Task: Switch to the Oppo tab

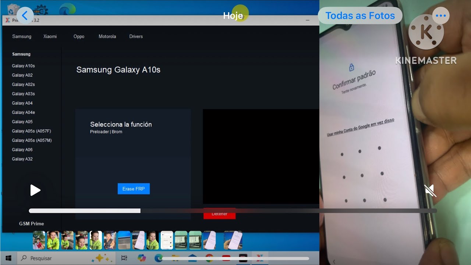Action: pyautogui.click(x=79, y=36)
